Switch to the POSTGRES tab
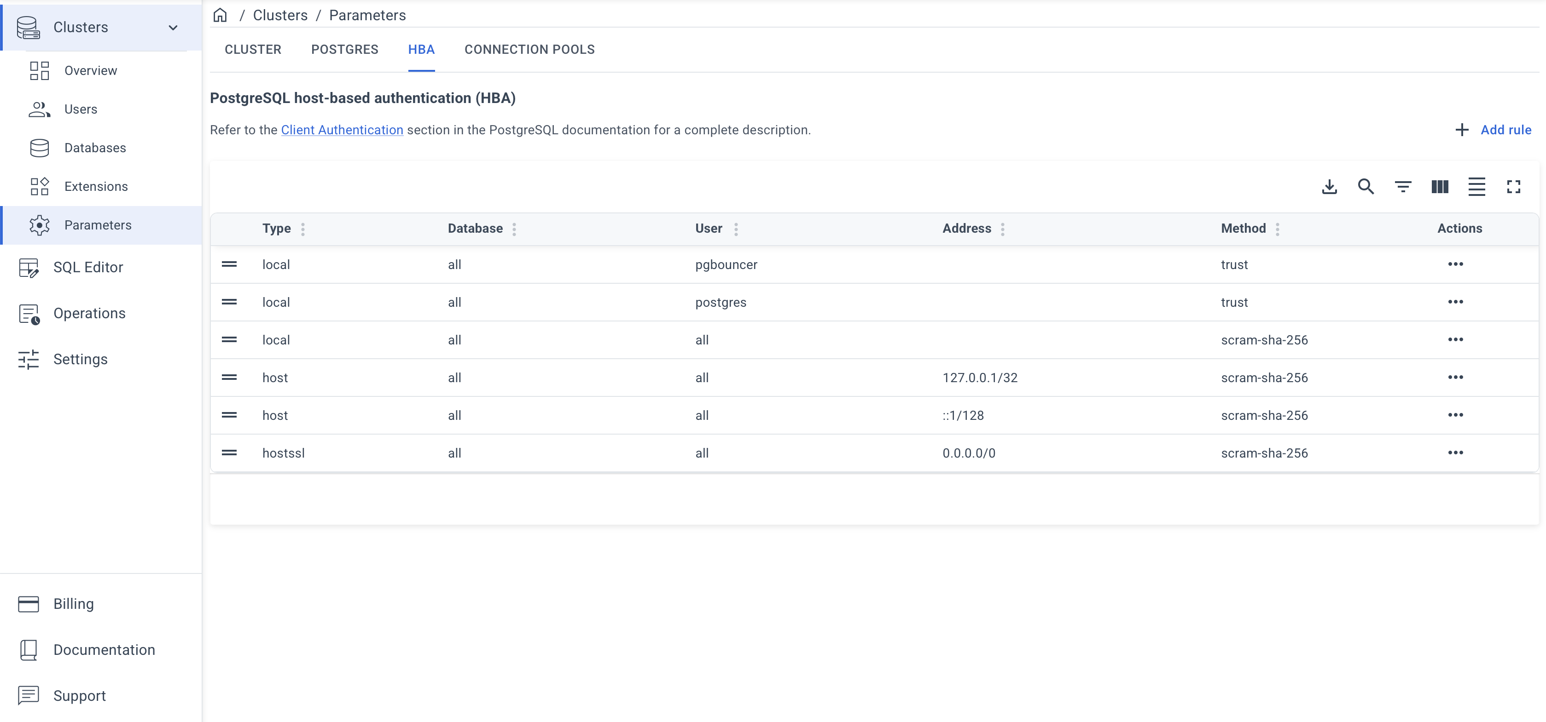 tap(344, 50)
